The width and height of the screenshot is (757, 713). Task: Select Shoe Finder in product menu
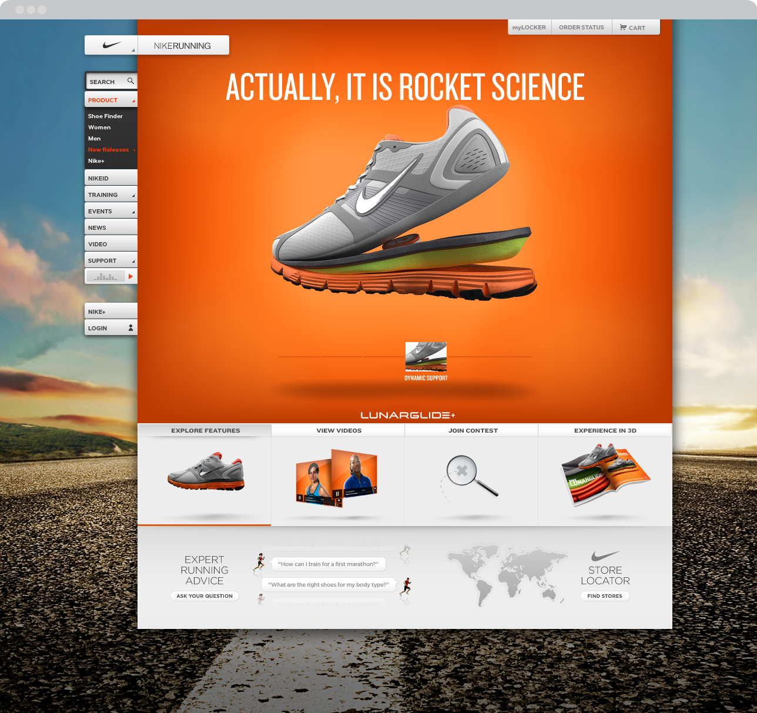[x=105, y=116]
